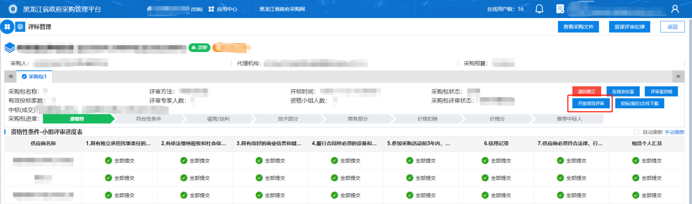Click the large stacked-layers project icon
692x204 pixels.
pos(10,48)
